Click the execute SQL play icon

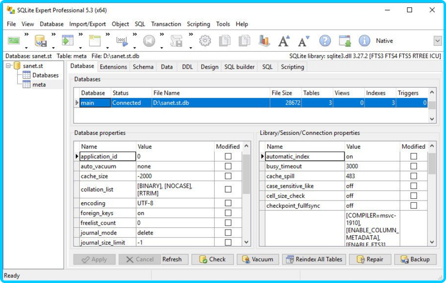tap(122, 41)
